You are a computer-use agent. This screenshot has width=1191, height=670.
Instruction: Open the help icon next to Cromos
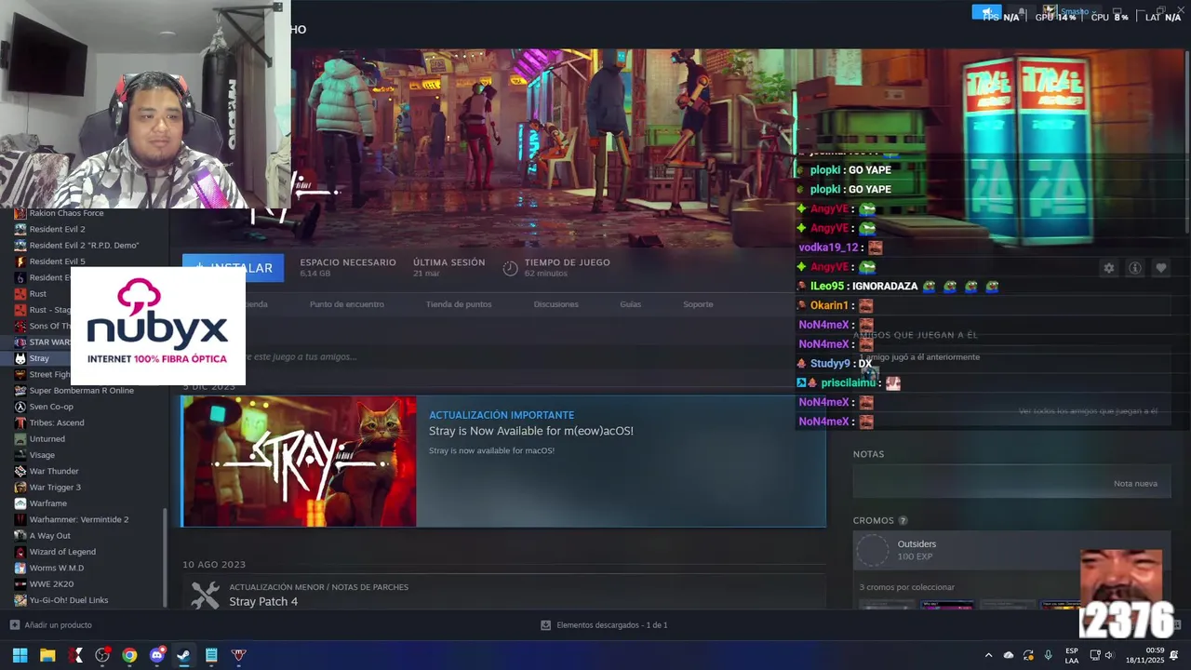pos(903,521)
